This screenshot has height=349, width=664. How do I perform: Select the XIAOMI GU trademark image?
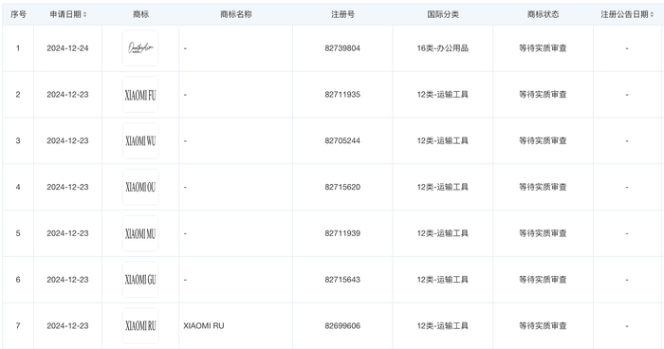140,280
